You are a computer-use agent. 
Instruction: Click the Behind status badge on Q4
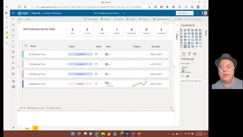tap(80, 84)
